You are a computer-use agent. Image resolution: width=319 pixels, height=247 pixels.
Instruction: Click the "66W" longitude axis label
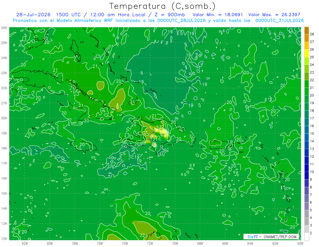point(225,243)
